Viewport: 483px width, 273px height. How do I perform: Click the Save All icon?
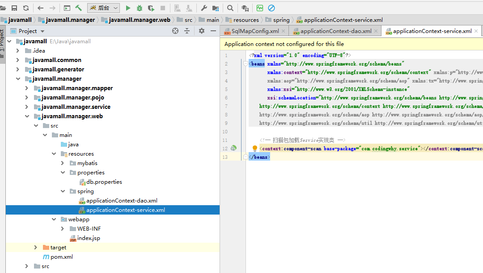14,8
